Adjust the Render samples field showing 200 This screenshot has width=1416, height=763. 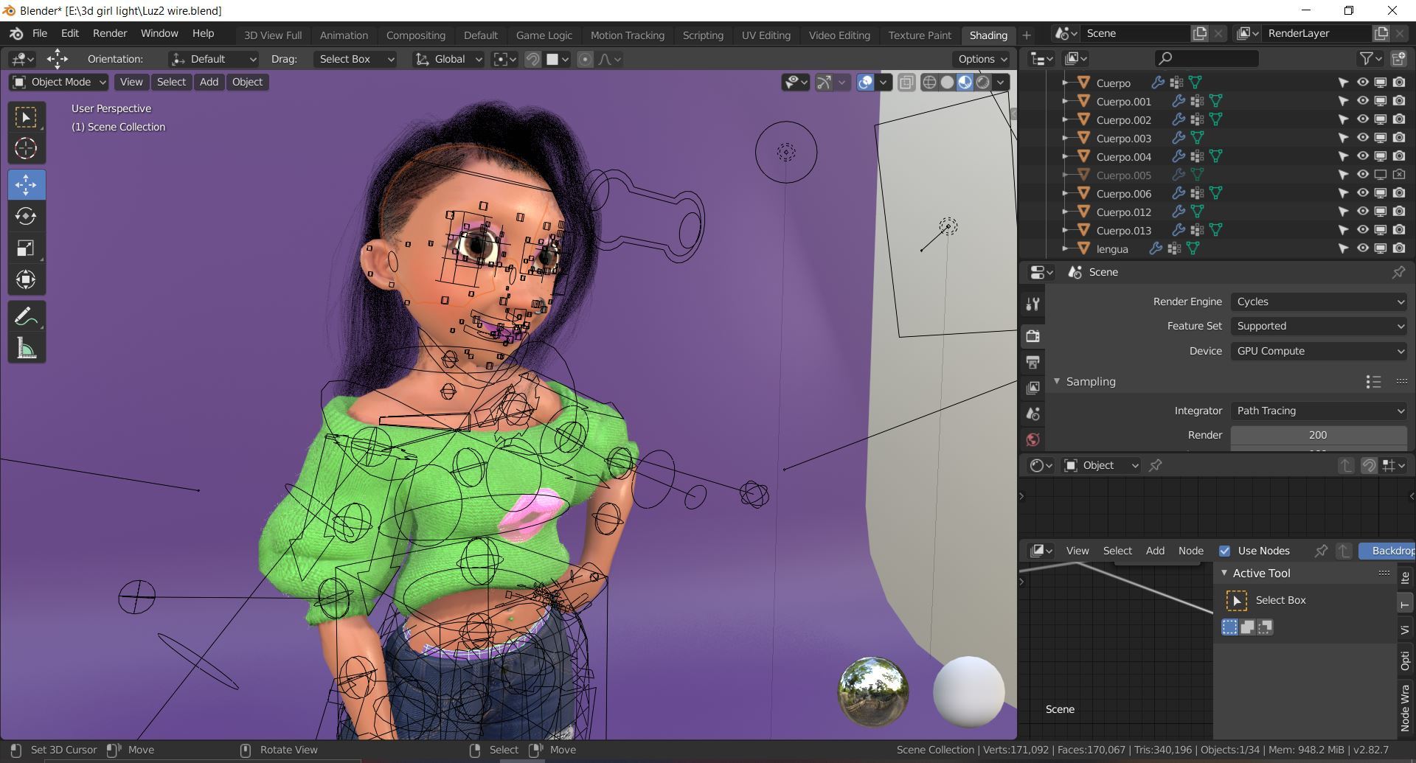point(1317,435)
